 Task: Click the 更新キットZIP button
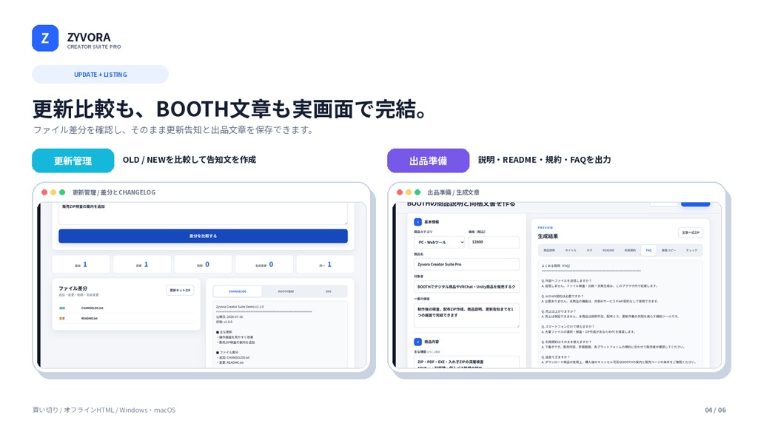[181, 290]
